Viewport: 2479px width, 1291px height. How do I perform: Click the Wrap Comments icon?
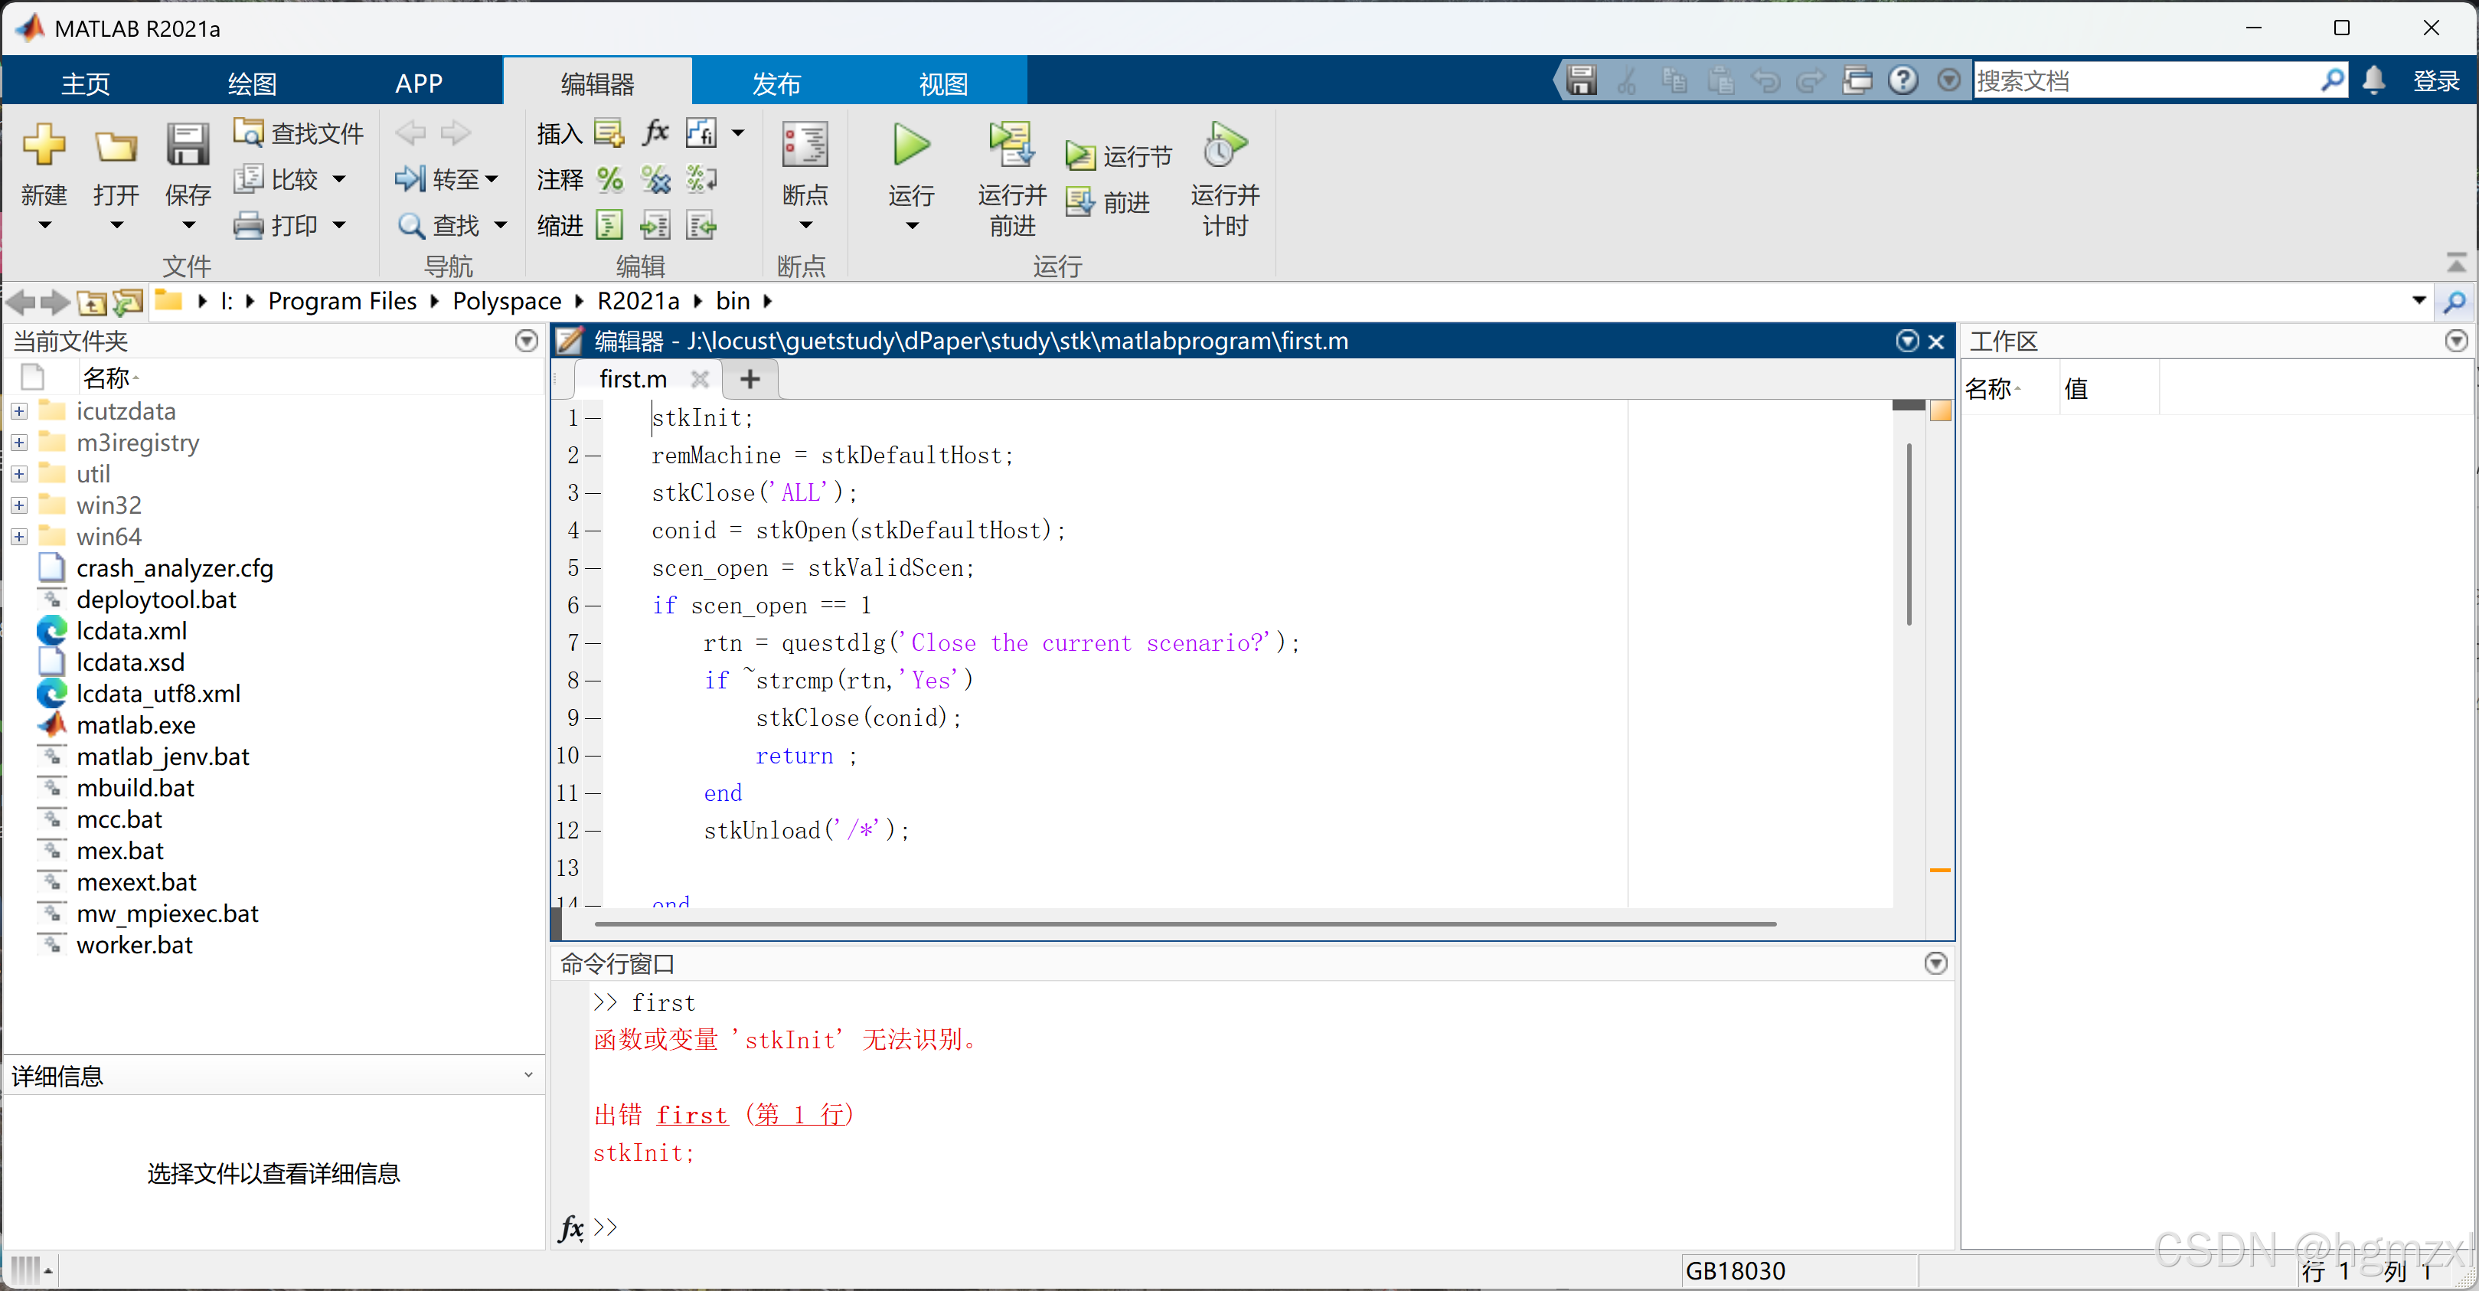click(701, 178)
